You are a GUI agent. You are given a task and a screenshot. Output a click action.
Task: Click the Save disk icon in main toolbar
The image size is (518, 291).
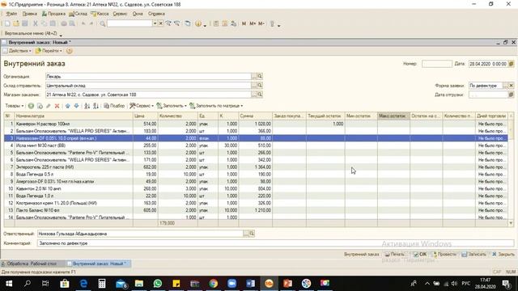(x=25, y=23)
